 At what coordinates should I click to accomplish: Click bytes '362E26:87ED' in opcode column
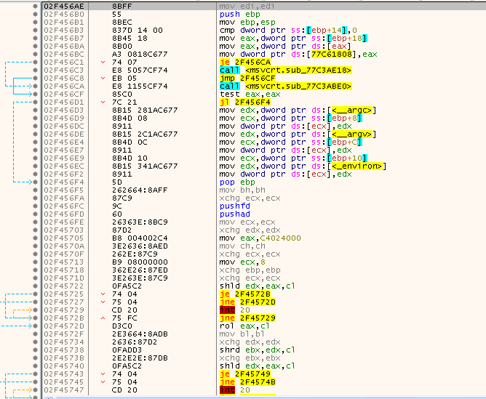coord(140,270)
